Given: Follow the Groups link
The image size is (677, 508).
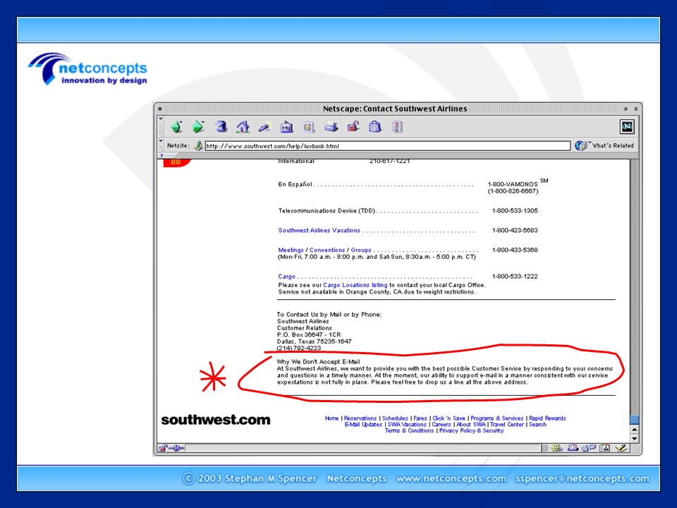Looking at the screenshot, I should pyautogui.click(x=361, y=250).
